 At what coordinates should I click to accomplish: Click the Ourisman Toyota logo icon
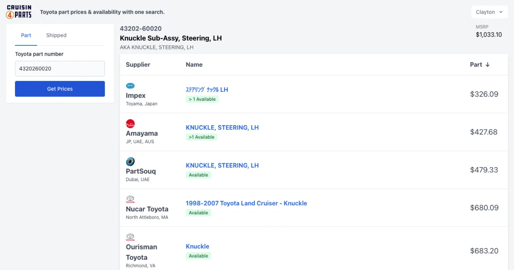click(130, 237)
